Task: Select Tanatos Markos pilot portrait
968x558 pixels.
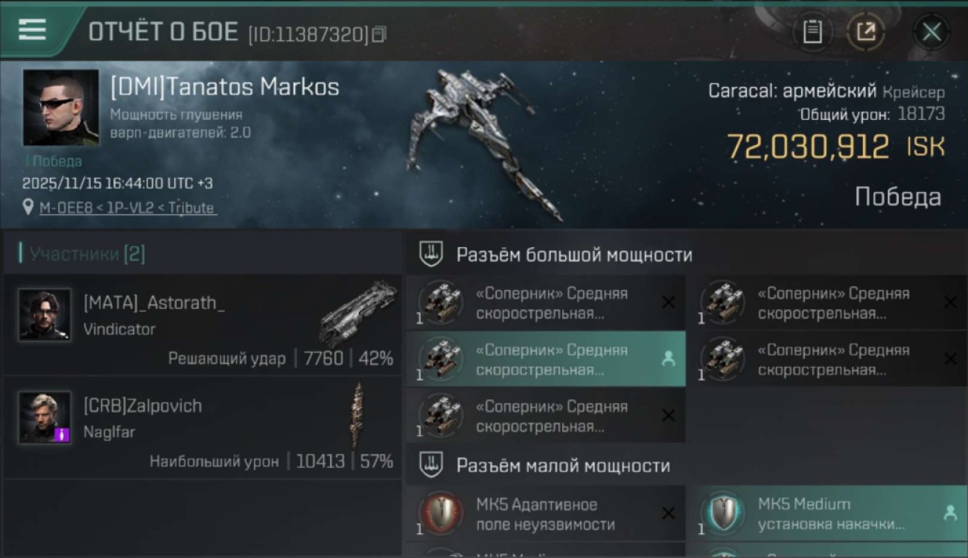Action: click(61, 108)
